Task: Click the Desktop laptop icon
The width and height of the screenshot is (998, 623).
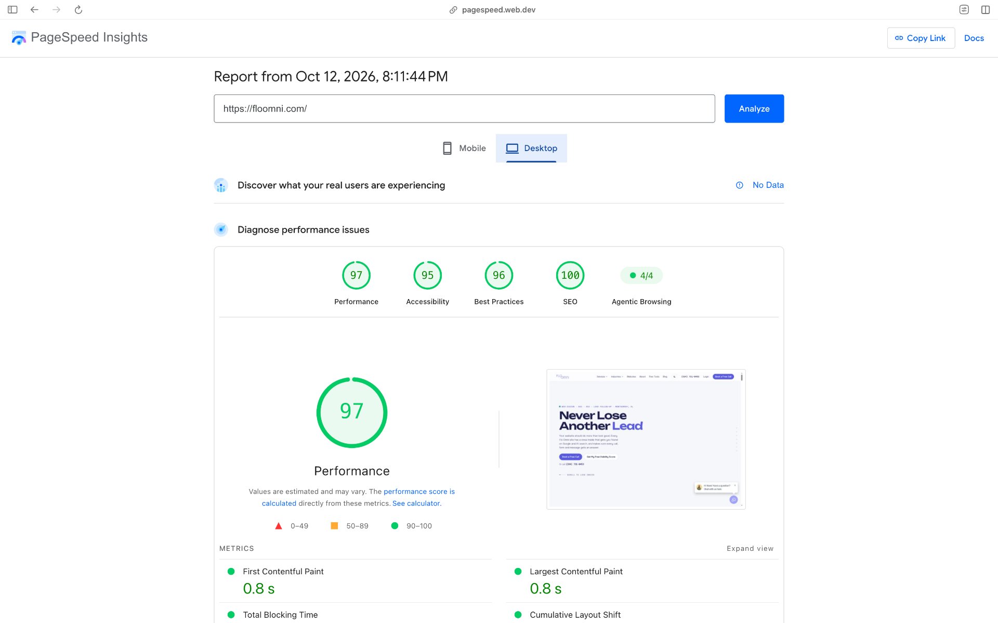Action: click(x=512, y=148)
